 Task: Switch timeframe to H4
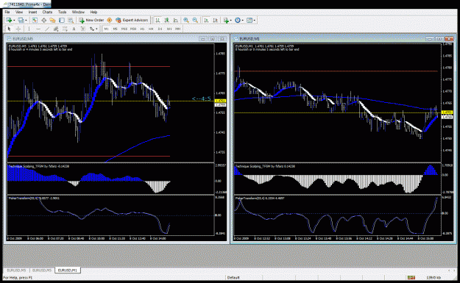pyautogui.click(x=151, y=29)
